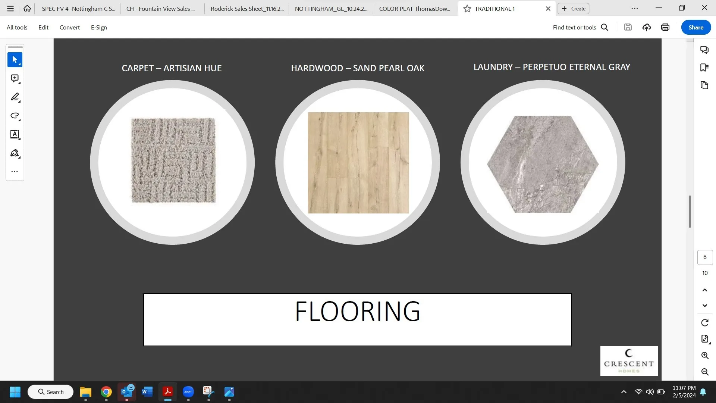Open the Comments panel icon
Image resolution: width=716 pixels, height=403 pixels.
(x=704, y=50)
